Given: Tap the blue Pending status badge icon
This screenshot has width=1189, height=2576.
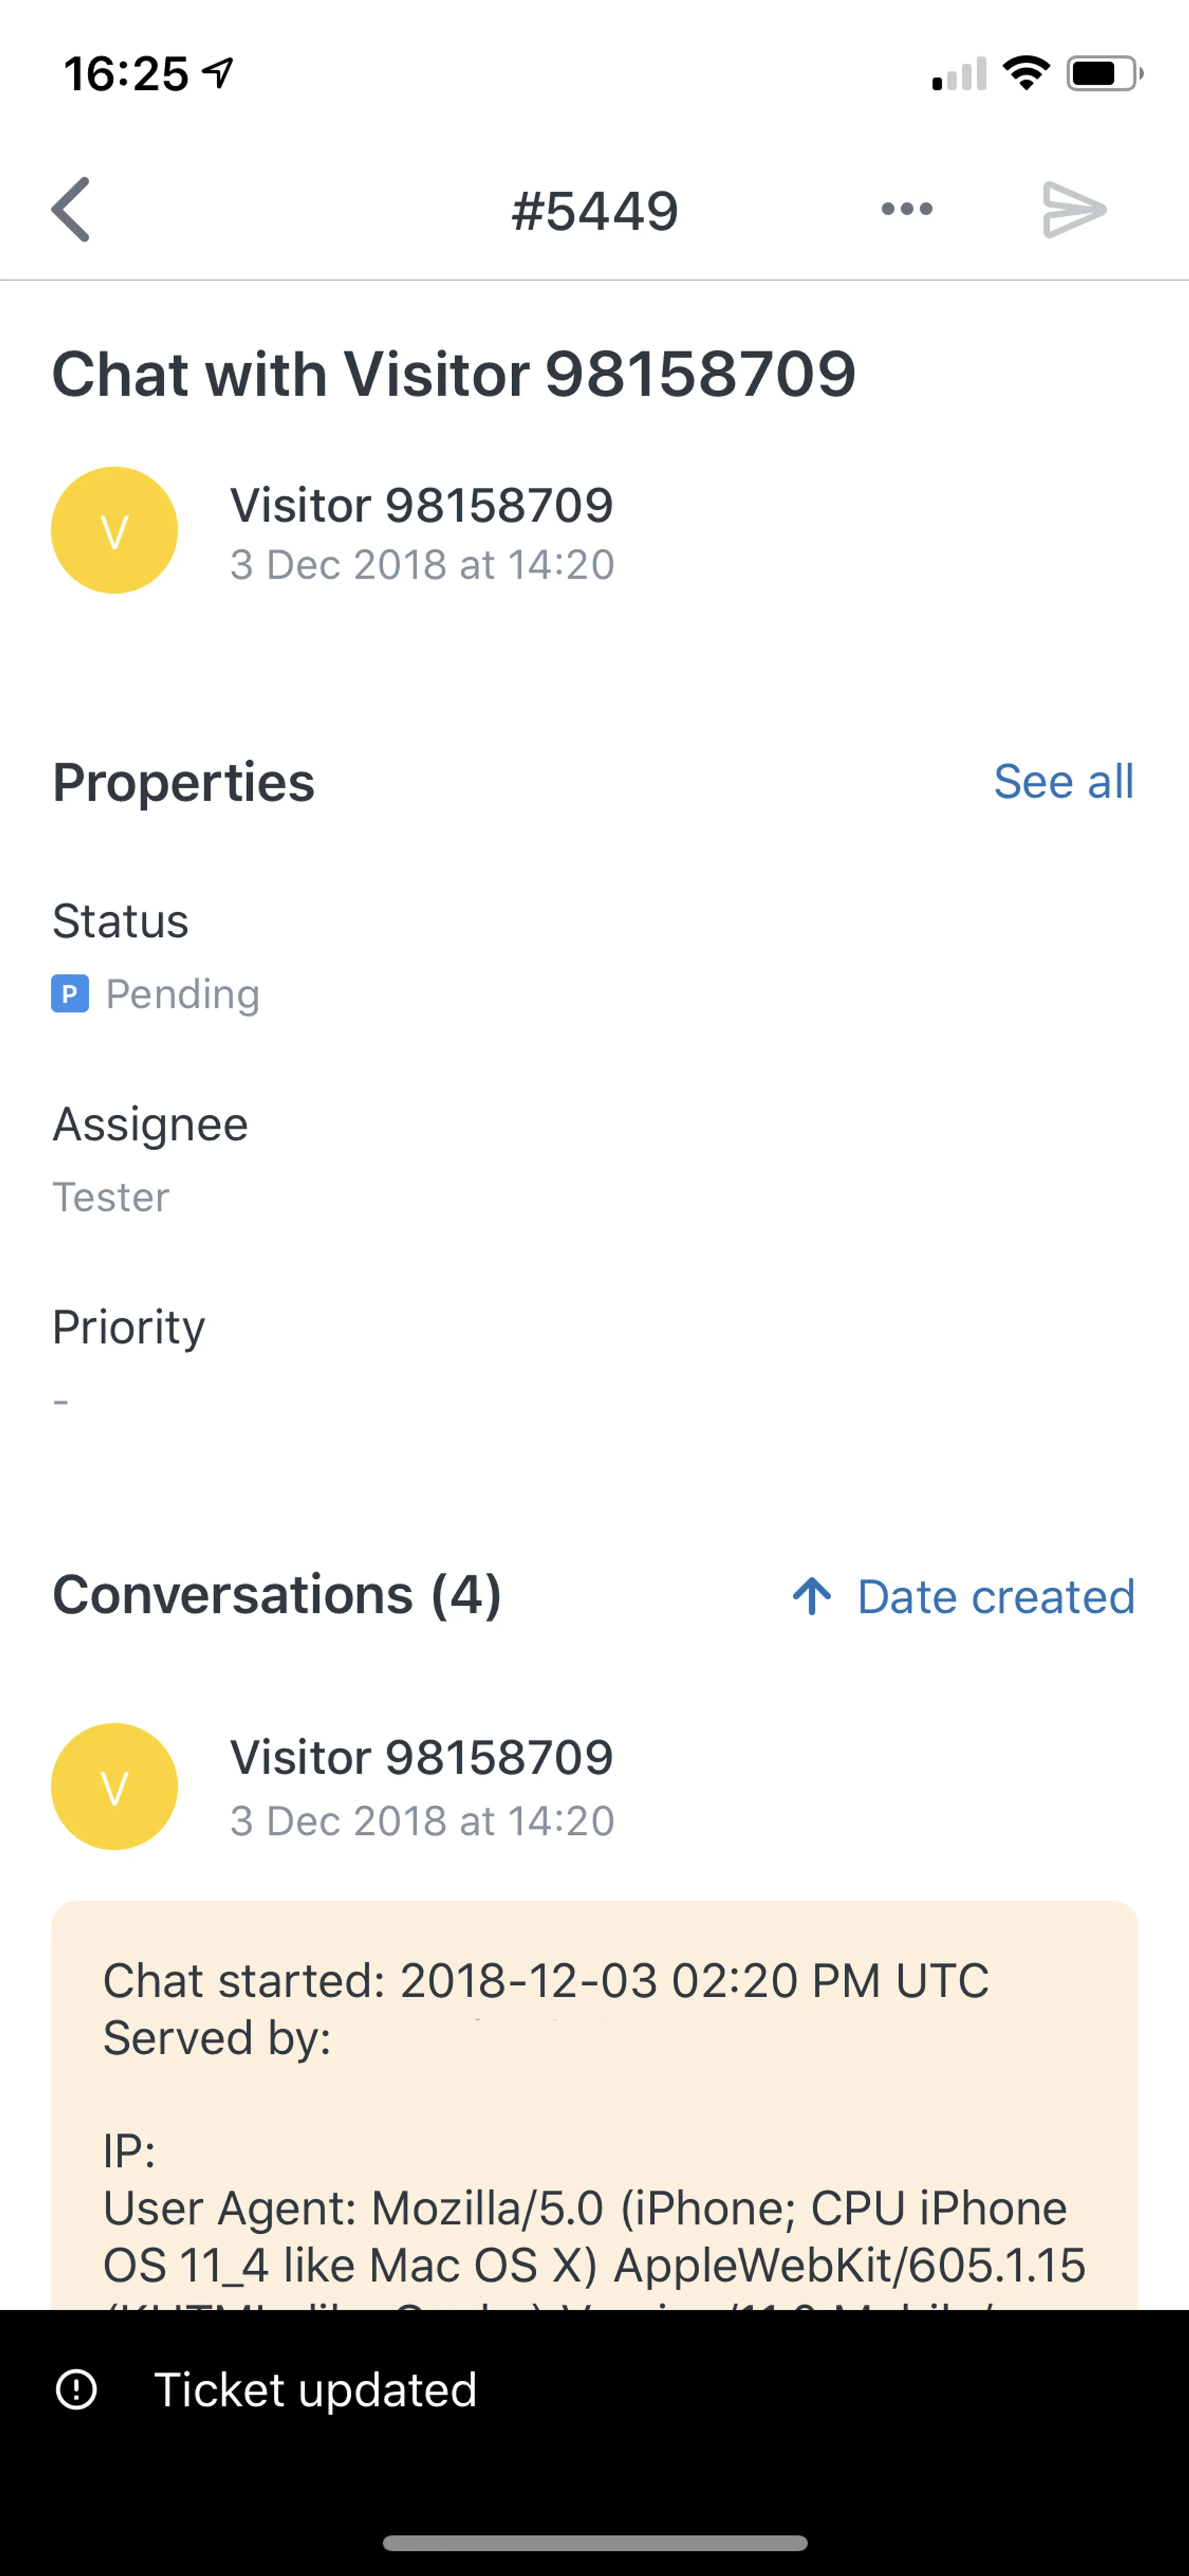Looking at the screenshot, I should coord(70,994).
